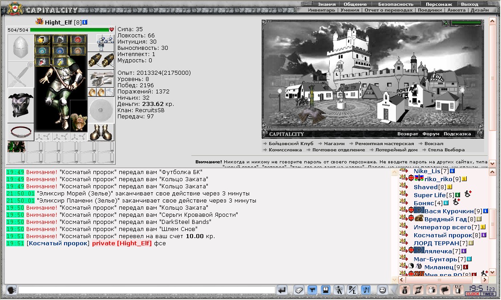Click the chat speaker icon beside input

[x=11, y=290]
